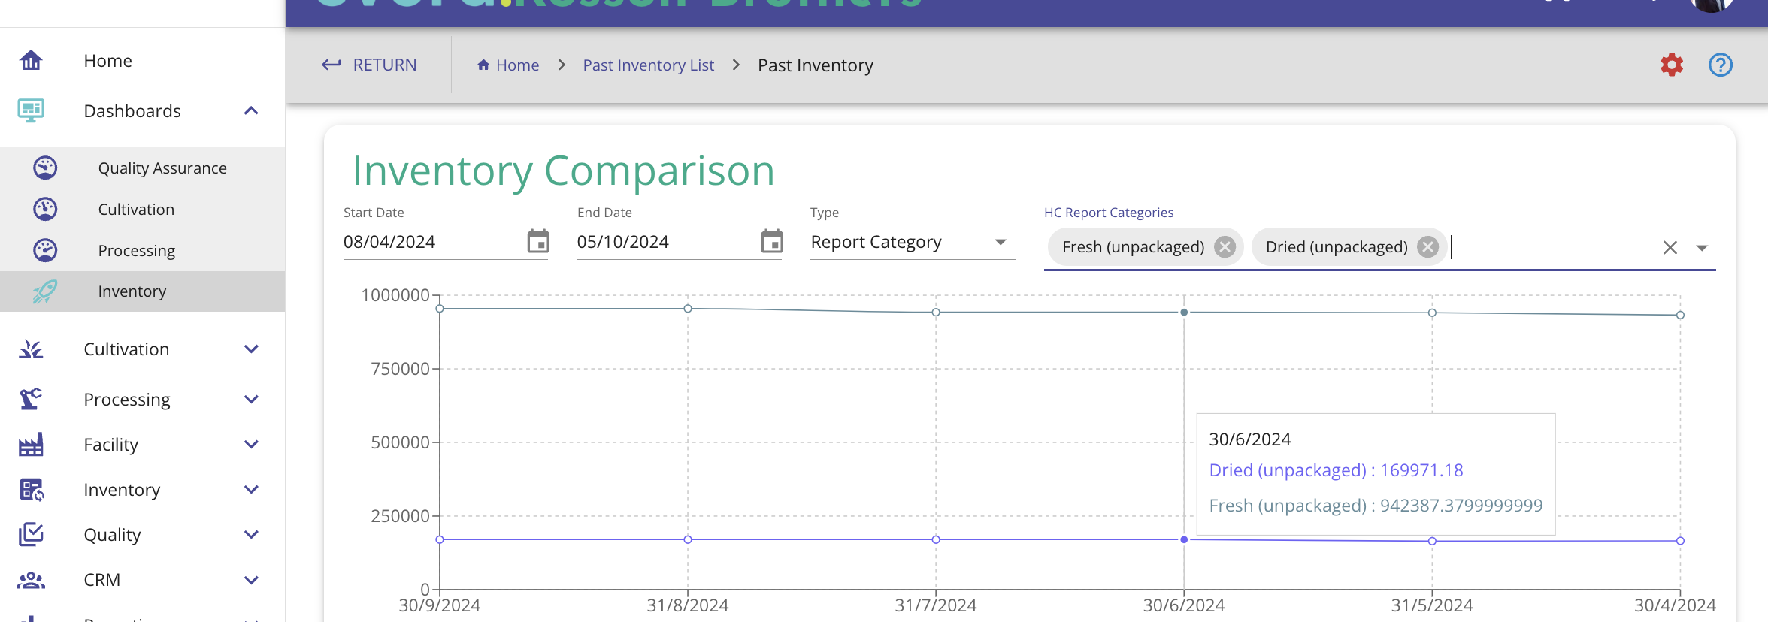Expand the Quality menu chevron
The width and height of the screenshot is (1768, 622).
click(x=251, y=535)
